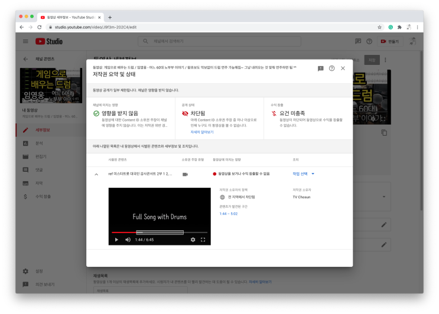
Task: Open the account avatar menu
Action: pyautogui.click(x=412, y=41)
